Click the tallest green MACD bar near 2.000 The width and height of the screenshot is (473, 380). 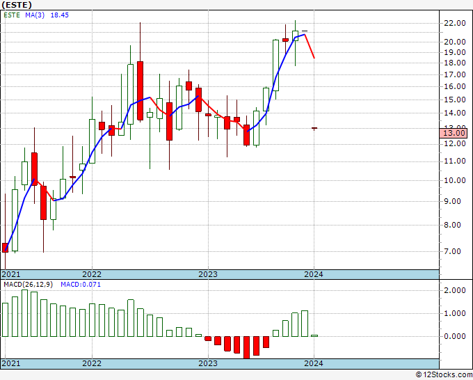[25, 313]
